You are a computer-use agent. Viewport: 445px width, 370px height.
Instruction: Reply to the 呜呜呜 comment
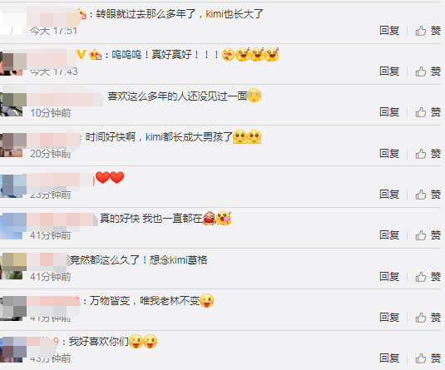(x=389, y=72)
